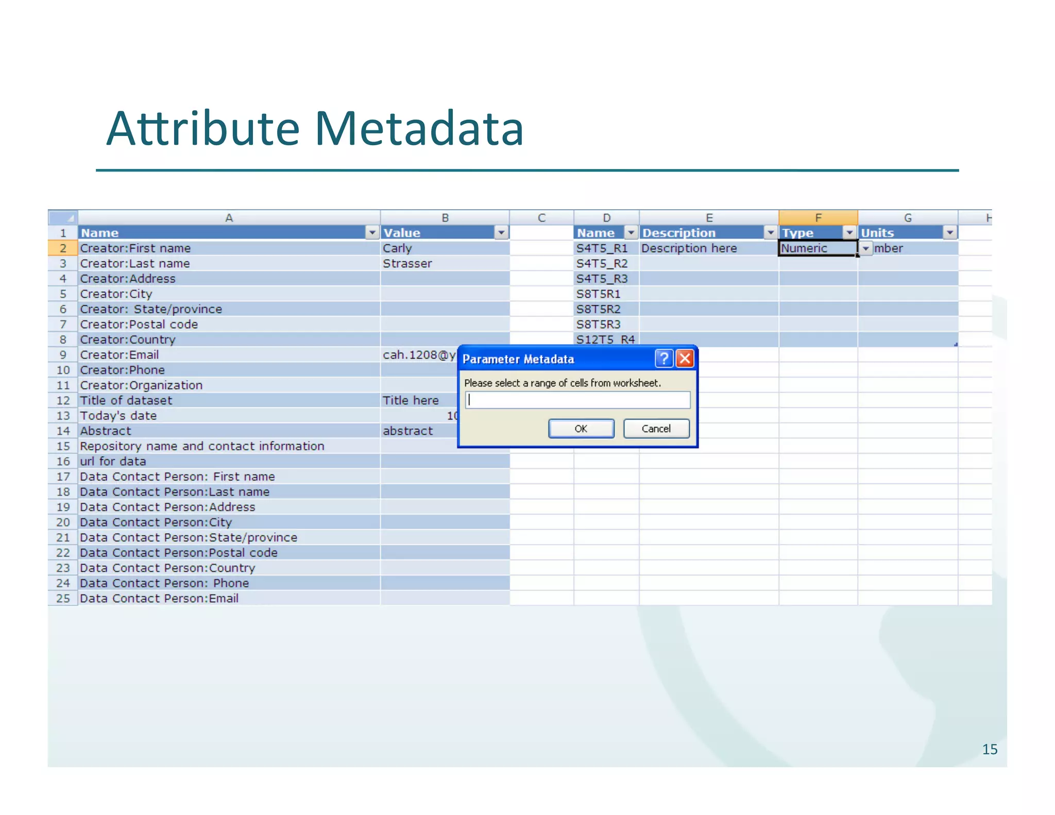Expand the Numeric type validation dropdown arrow
Image resolution: width=1055 pixels, height=815 pixels.
pos(866,248)
